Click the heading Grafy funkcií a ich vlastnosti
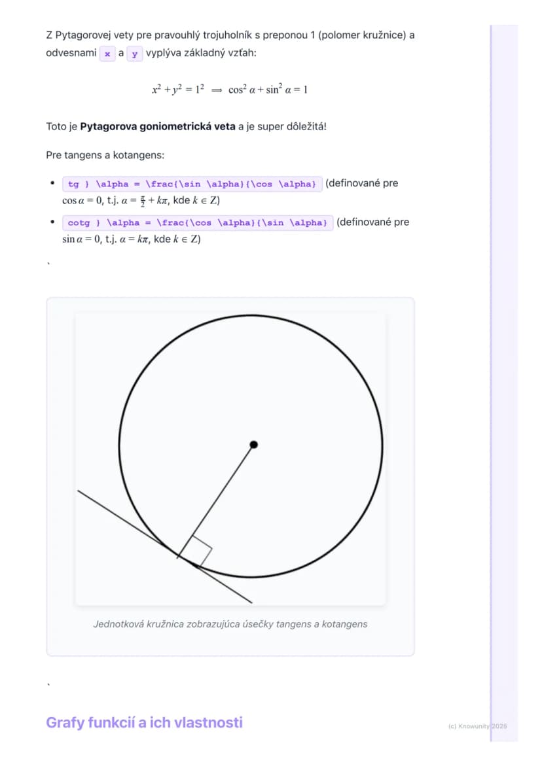The image size is (542, 766). [x=144, y=722]
